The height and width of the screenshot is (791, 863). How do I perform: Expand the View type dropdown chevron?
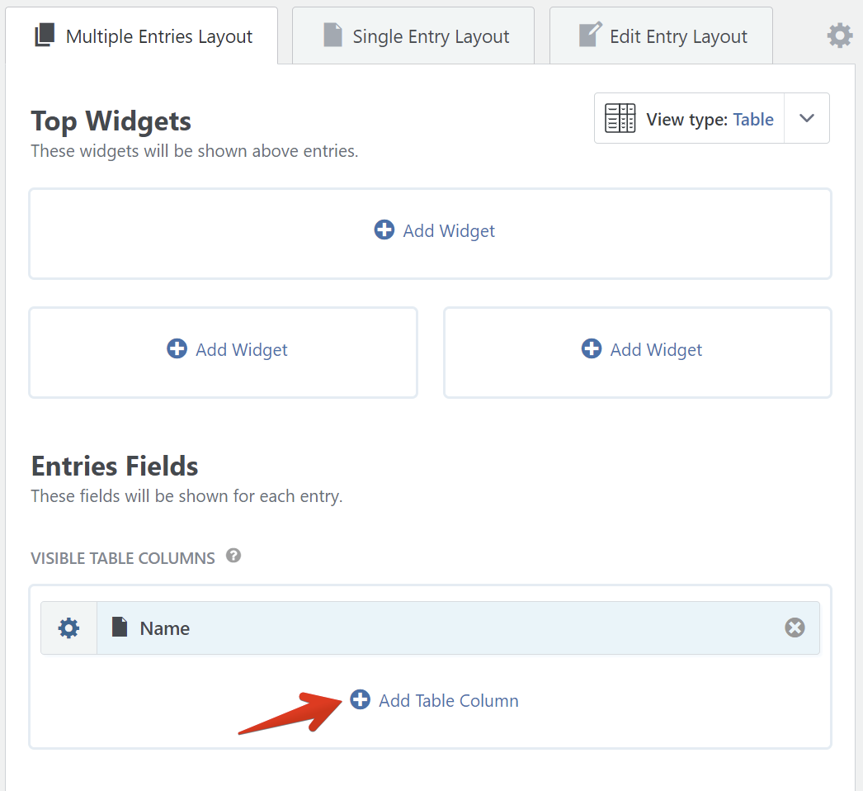click(x=807, y=118)
